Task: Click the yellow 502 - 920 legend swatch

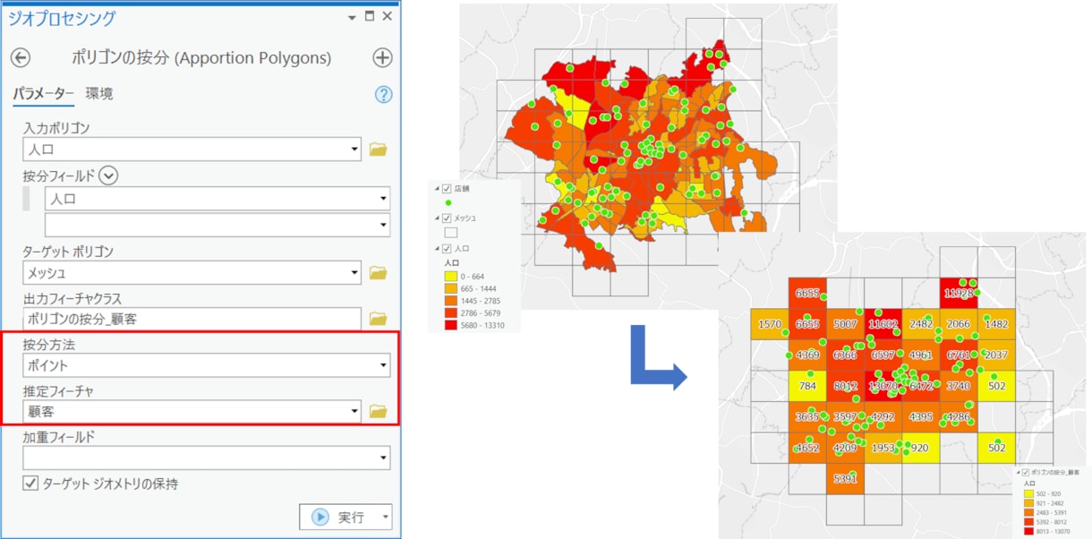Action: [x=1028, y=494]
